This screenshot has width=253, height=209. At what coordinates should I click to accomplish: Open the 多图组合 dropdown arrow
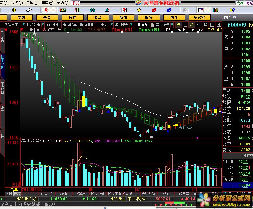click(131, 25)
